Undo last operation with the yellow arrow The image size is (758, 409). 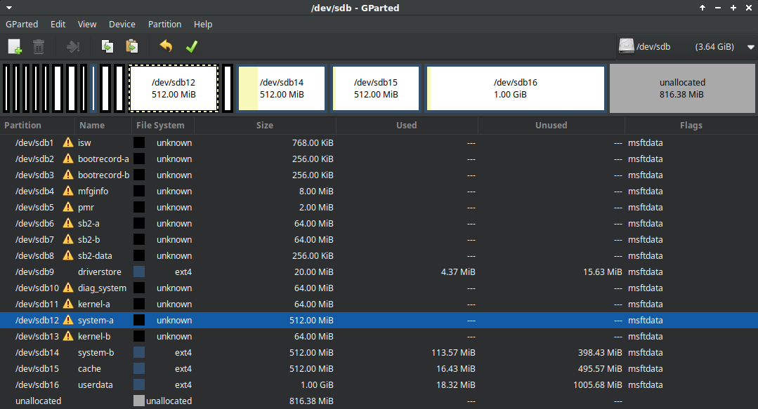166,46
